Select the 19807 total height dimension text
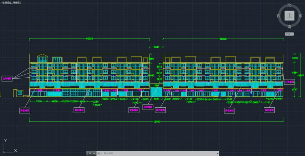 point(301,75)
